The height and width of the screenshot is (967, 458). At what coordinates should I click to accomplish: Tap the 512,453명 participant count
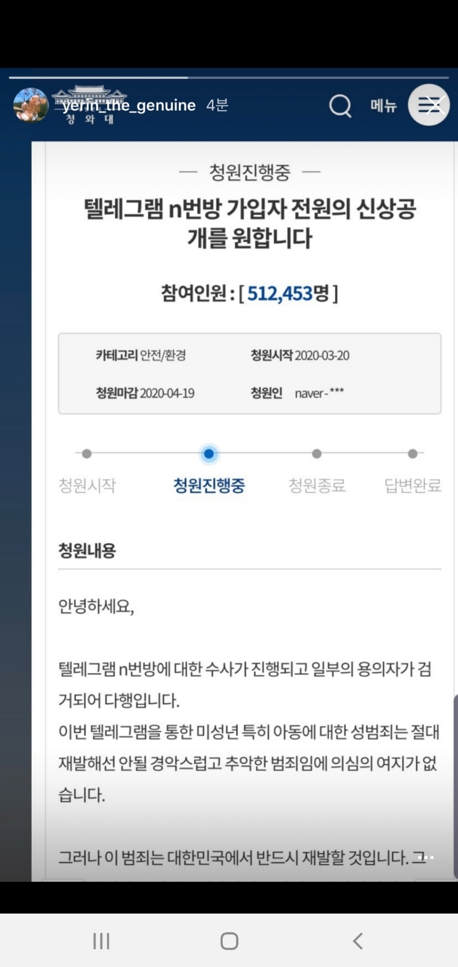click(x=289, y=293)
